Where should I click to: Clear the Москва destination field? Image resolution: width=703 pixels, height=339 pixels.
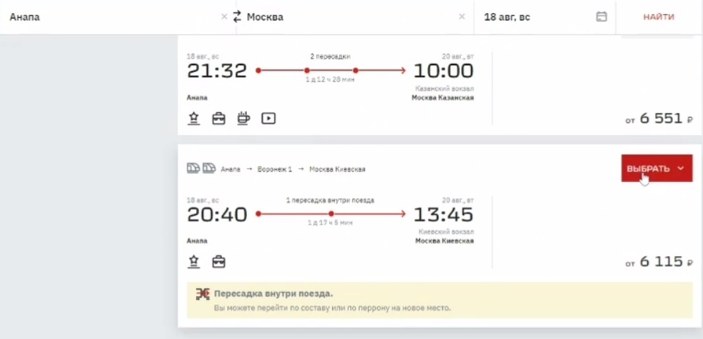[462, 17]
